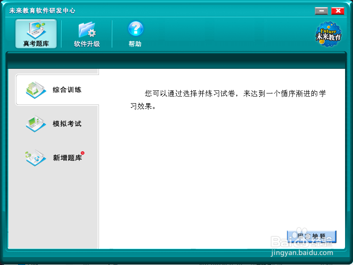The width and height of the screenshot is (353, 265).
Task: Select the 综合训练 papers icon
Action: pyautogui.click(x=36, y=90)
